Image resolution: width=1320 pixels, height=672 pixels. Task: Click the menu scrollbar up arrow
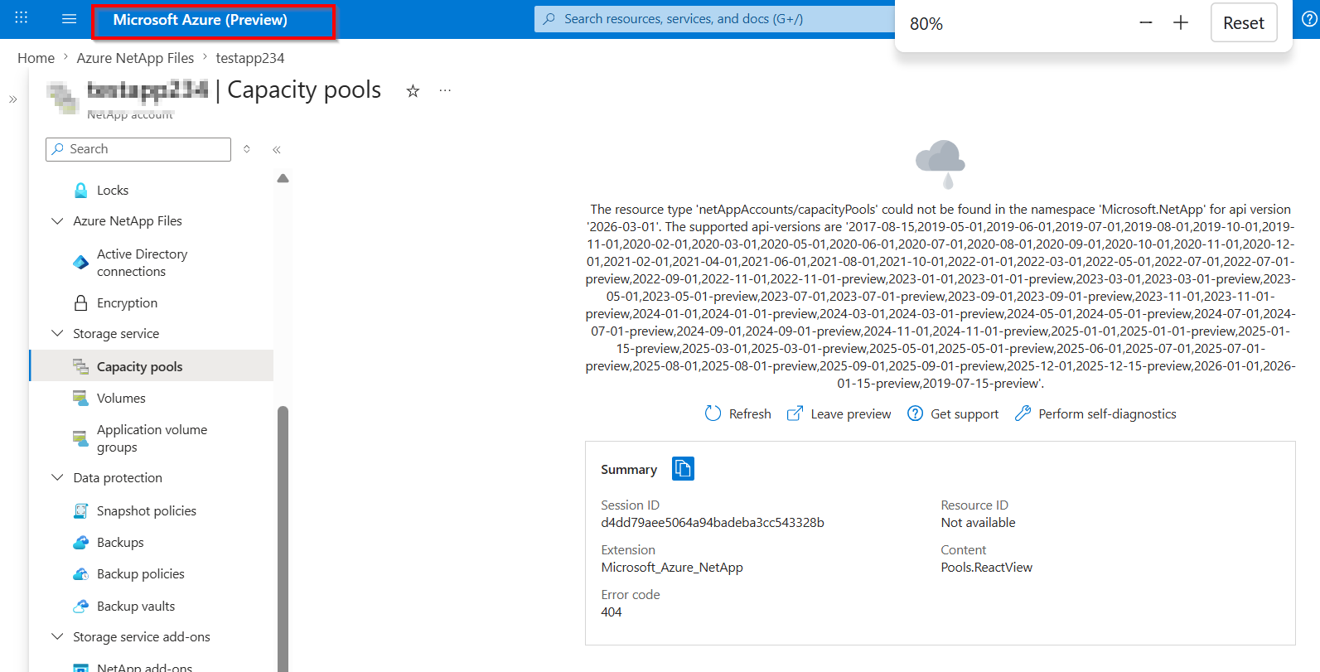click(283, 178)
